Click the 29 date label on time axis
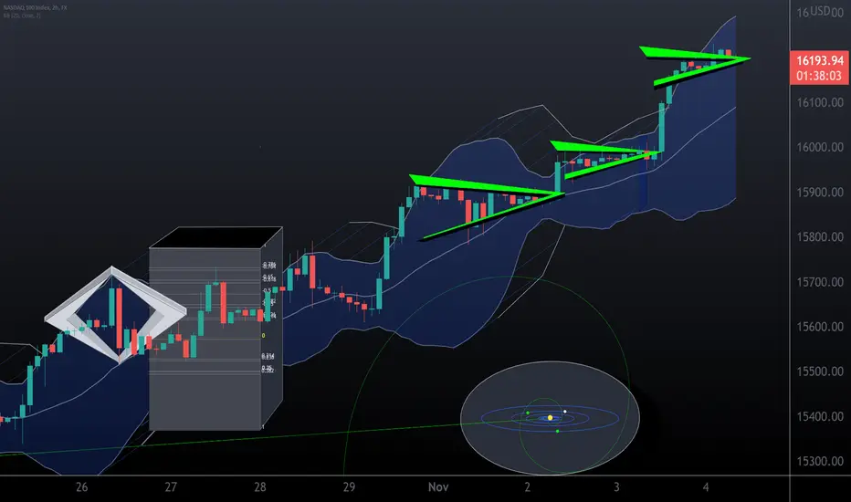The height and width of the screenshot is (502, 851). point(349,486)
